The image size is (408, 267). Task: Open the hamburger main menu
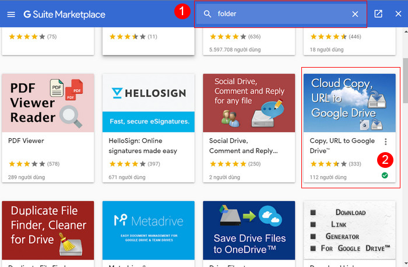tap(11, 15)
